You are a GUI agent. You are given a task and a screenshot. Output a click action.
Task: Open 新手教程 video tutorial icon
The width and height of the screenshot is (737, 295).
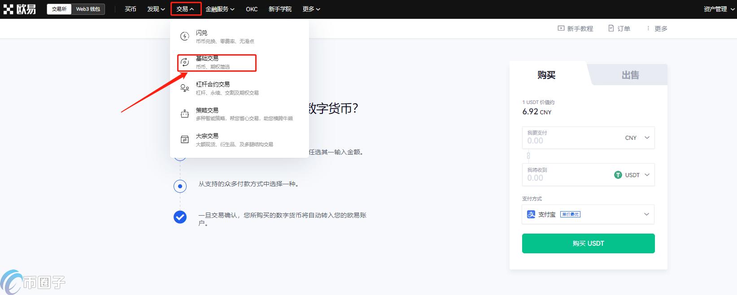coord(561,28)
